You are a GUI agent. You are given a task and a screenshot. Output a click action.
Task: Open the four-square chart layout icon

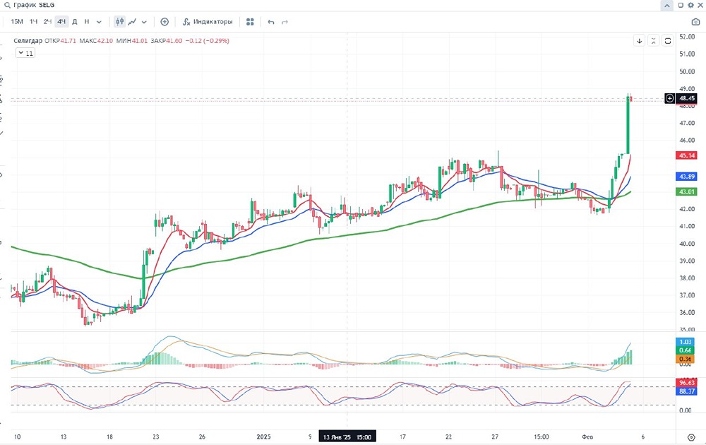coord(251,22)
